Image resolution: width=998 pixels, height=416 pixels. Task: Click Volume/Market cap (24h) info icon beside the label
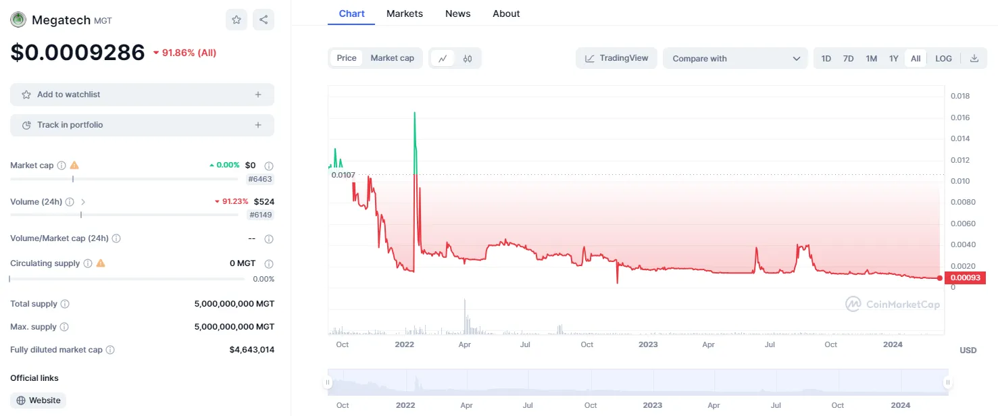pyautogui.click(x=116, y=238)
